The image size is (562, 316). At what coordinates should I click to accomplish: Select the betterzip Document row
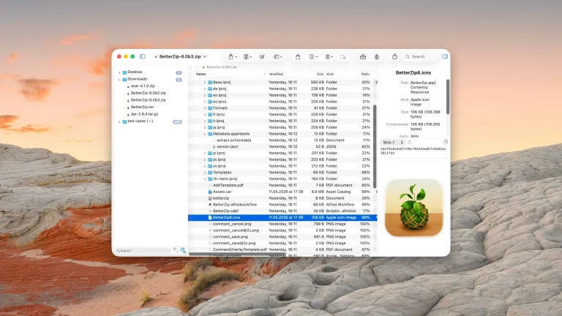point(282,198)
